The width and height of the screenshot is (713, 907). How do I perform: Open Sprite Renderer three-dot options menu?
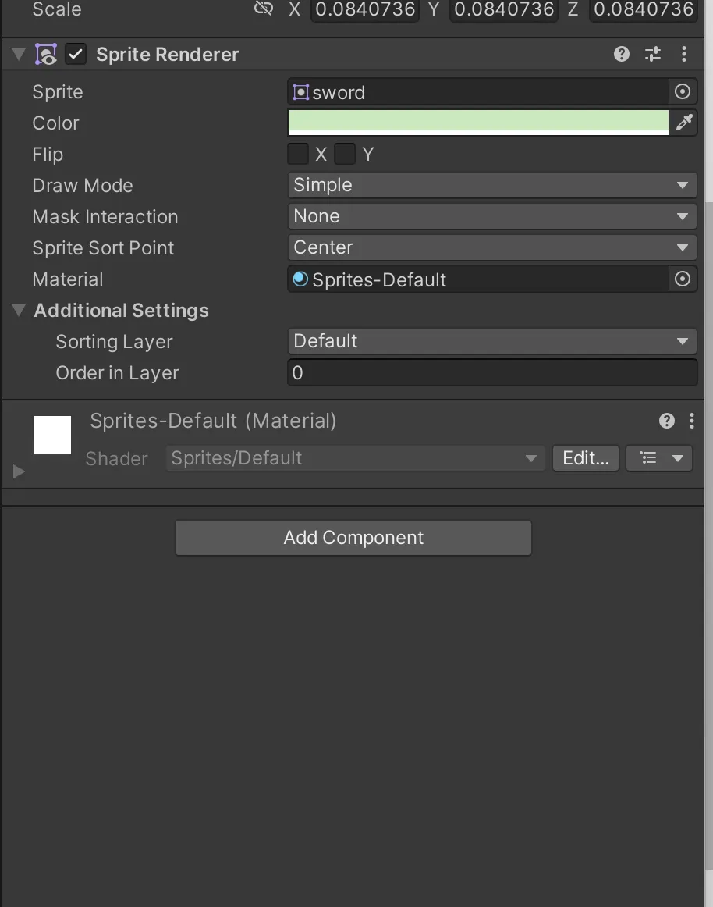(x=684, y=54)
